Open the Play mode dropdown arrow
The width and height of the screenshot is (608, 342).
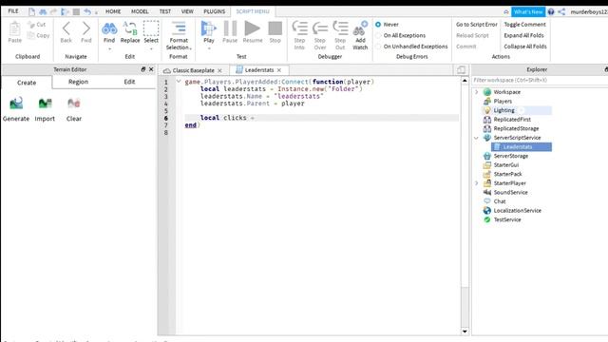coord(209,48)
